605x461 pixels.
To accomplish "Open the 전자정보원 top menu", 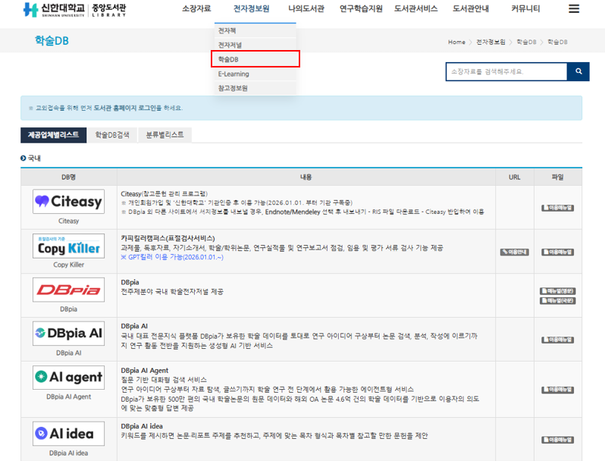I will click(252, 8).
